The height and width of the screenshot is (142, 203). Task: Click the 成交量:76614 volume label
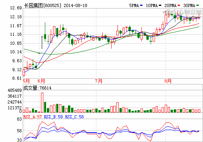tap(37, 88)
